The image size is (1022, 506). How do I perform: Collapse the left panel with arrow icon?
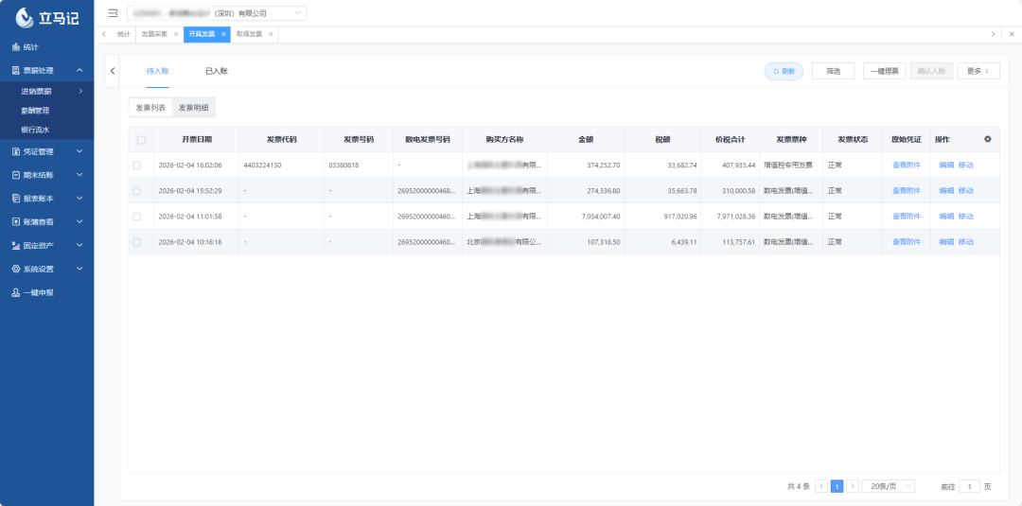click(113, 71)
